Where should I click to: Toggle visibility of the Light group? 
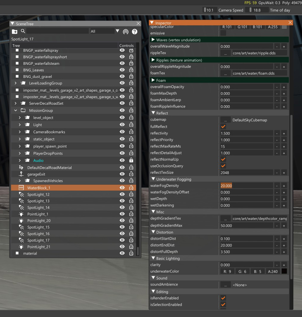point(122,125)
